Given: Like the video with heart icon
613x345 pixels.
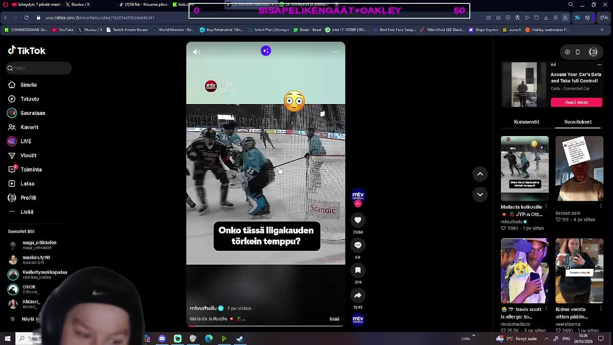Looking at the screenshot, I should [358, 220].
